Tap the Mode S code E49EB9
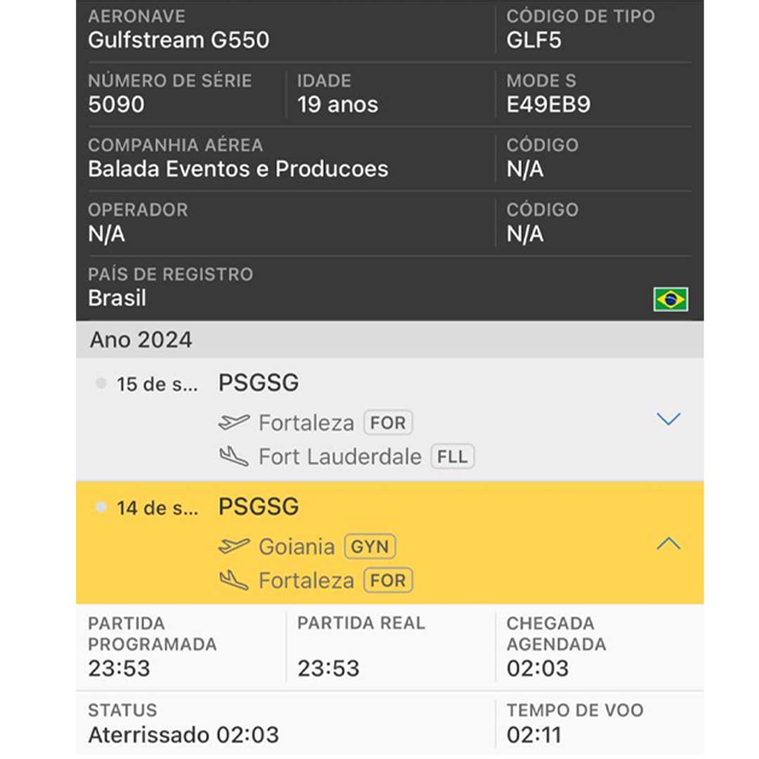This screenshot has height=759, width=759. (548, 105)
